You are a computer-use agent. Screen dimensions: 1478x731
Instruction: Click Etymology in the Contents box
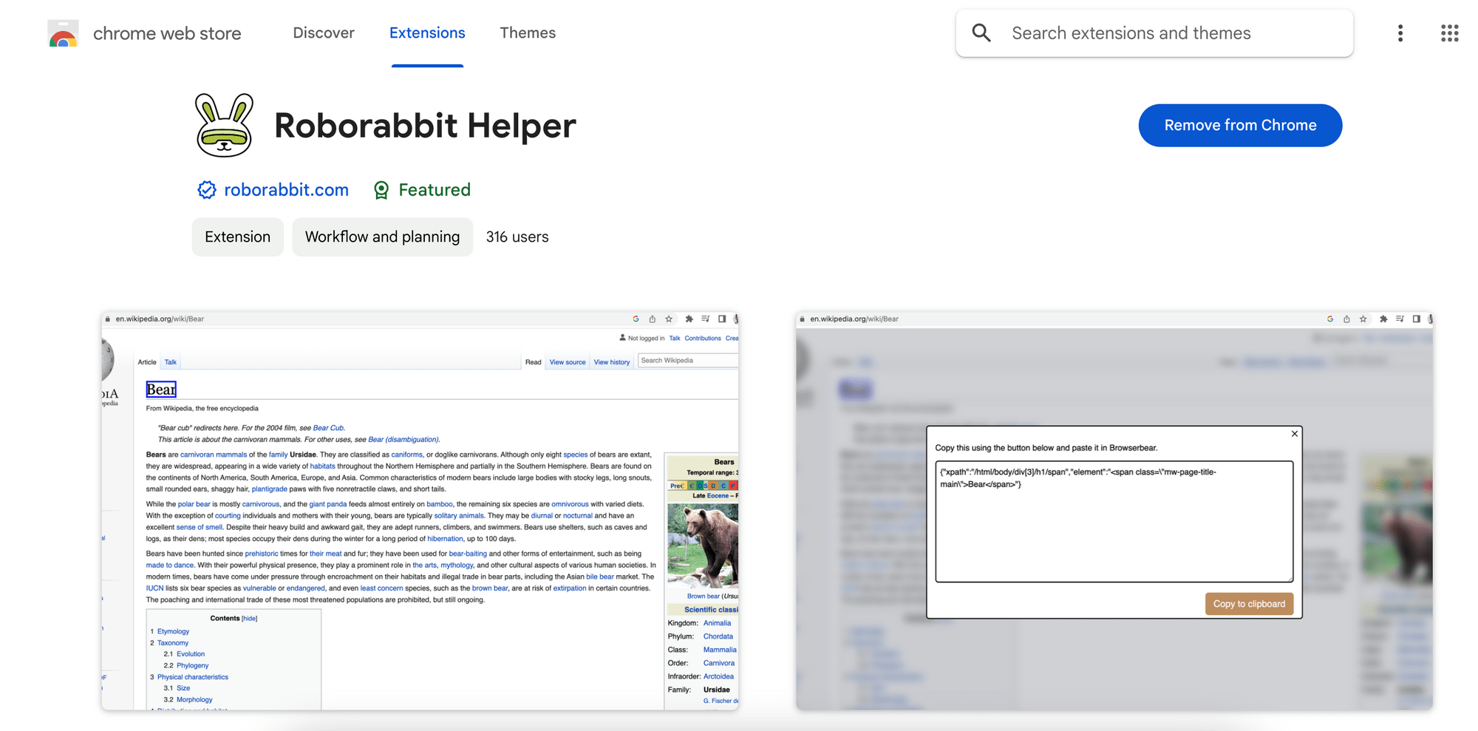173,631
